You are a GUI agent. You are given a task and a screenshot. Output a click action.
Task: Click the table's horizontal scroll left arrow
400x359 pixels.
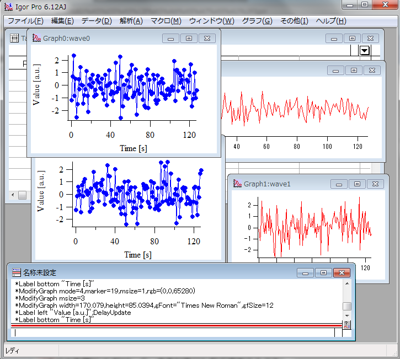13,195
